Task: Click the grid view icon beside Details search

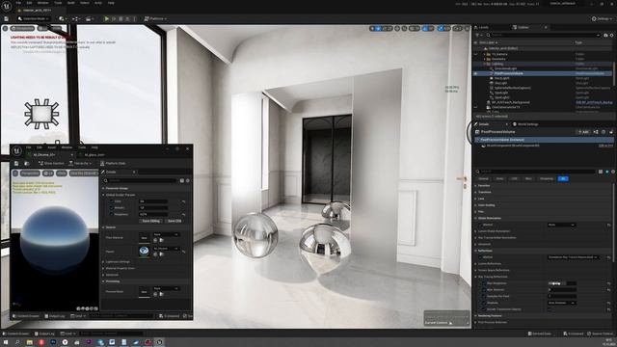Action: pos(601,172)
